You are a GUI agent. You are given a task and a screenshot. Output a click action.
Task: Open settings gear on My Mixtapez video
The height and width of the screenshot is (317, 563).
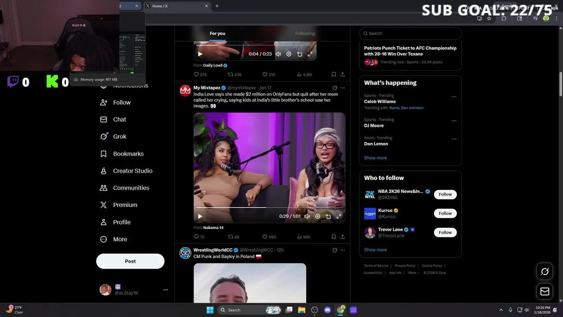(318, 216)
